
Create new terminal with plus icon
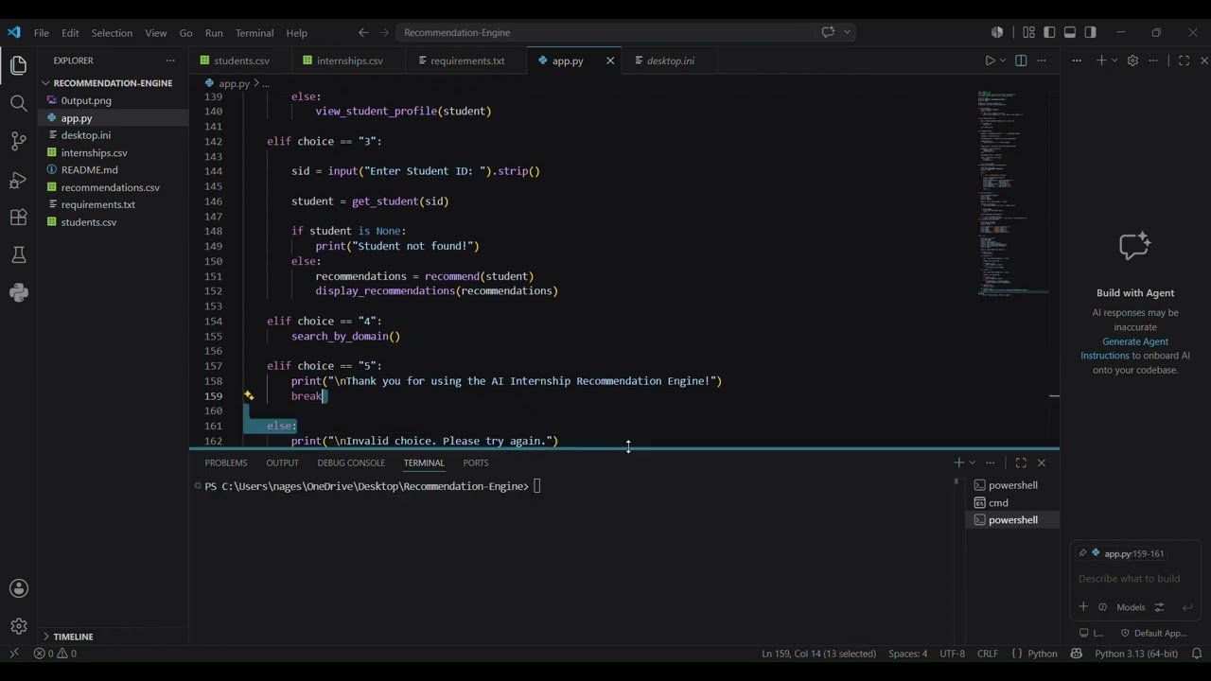(958, 463)
